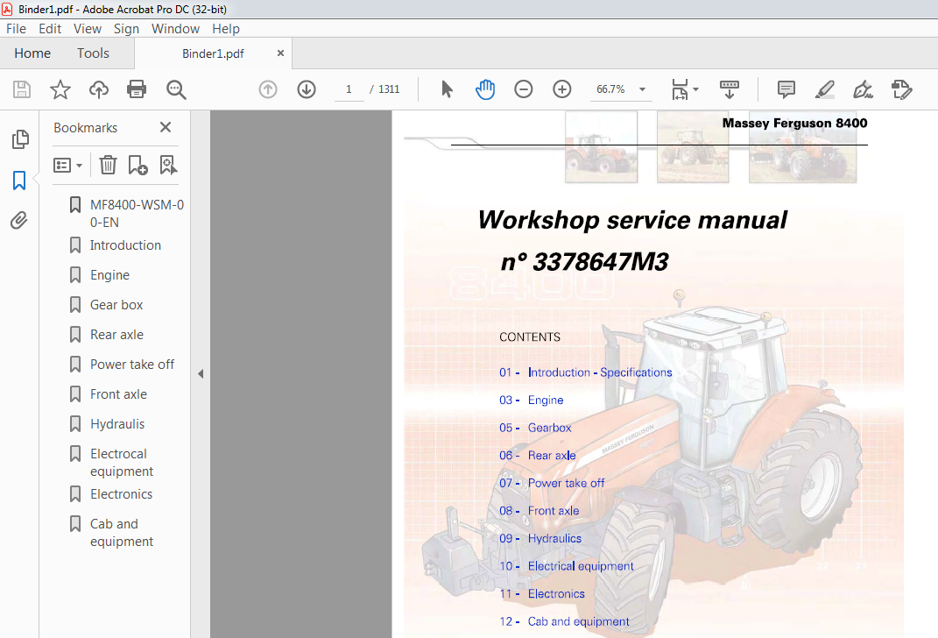Open Page Thumbnails sidebar panel
The height and width of the screenshot is (638, 938).
pos(20,138)
